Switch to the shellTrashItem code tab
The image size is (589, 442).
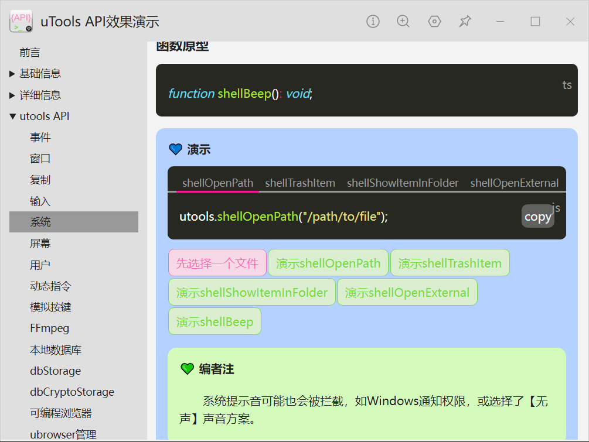tap(299, 183)
